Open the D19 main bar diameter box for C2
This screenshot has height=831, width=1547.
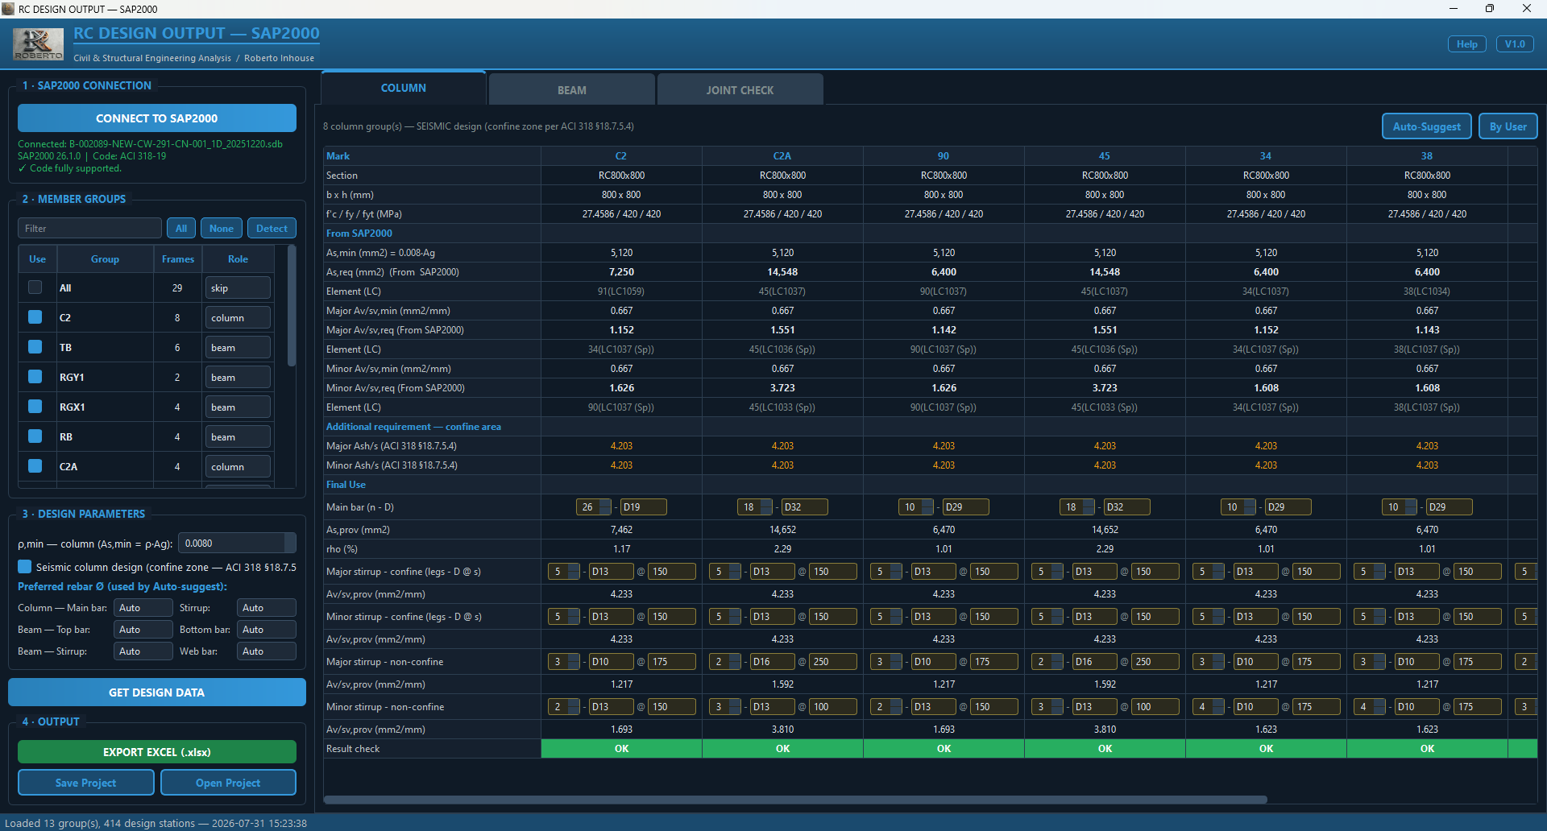[643, 507]
